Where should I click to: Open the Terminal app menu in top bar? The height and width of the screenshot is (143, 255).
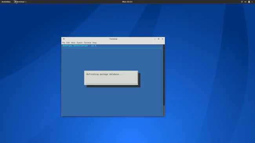(20, 2)
